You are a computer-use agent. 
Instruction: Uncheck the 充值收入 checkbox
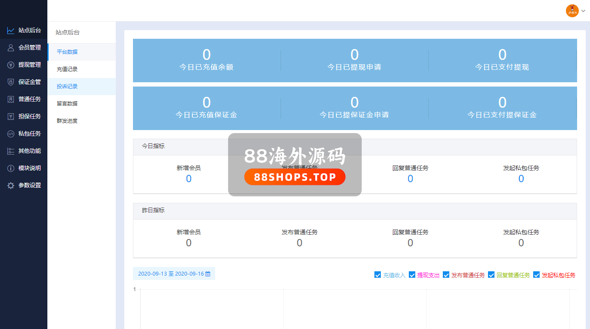[378, 275]
